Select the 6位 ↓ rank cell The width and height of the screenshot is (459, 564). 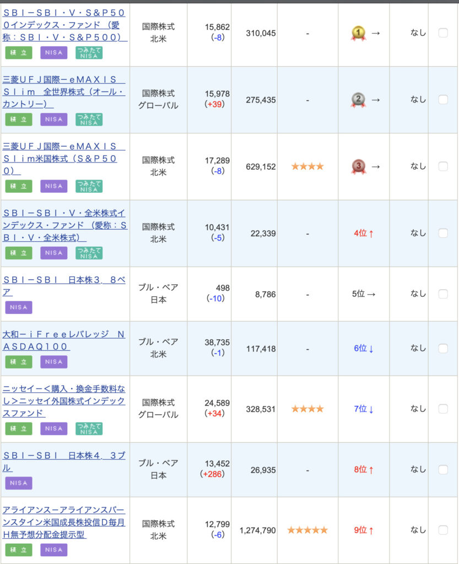364,349
